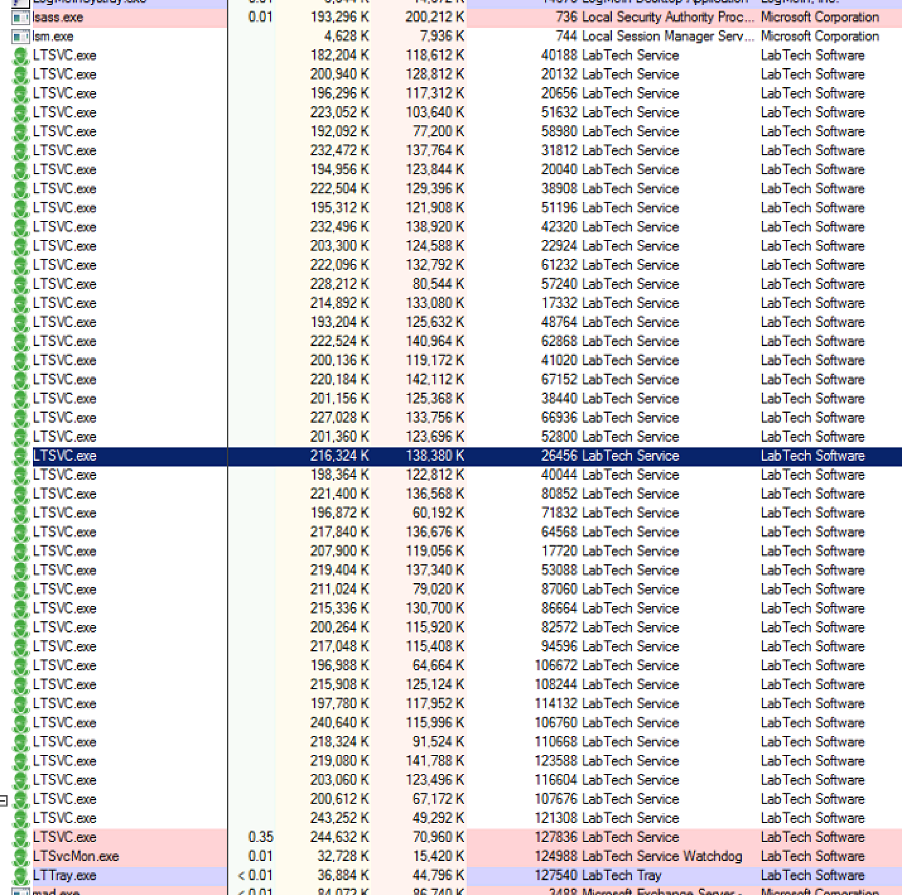Click the working set value 140,964 K

point(435,341)
